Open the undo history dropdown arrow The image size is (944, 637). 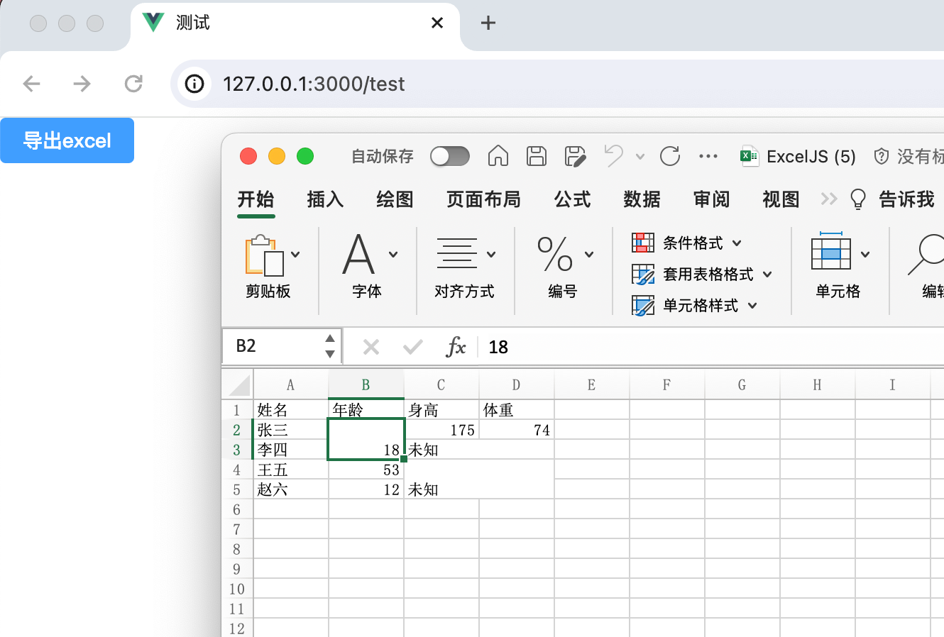pos(640,157)
